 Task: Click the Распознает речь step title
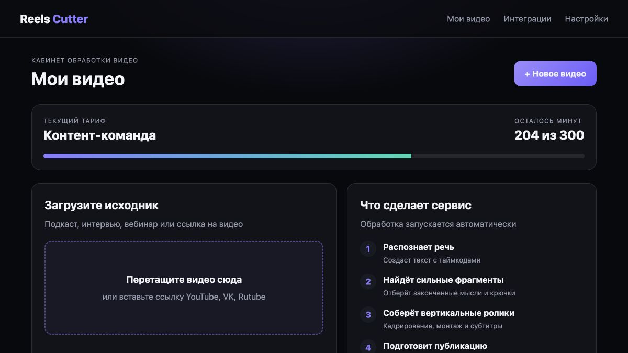[419, 247]
